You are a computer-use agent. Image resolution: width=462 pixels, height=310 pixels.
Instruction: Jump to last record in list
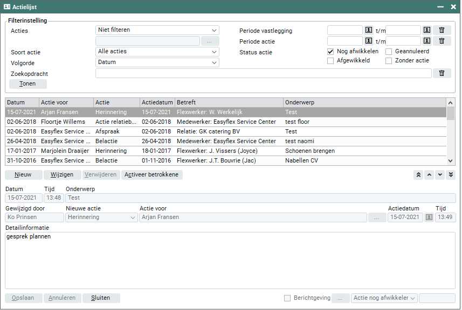coord(451,174)
